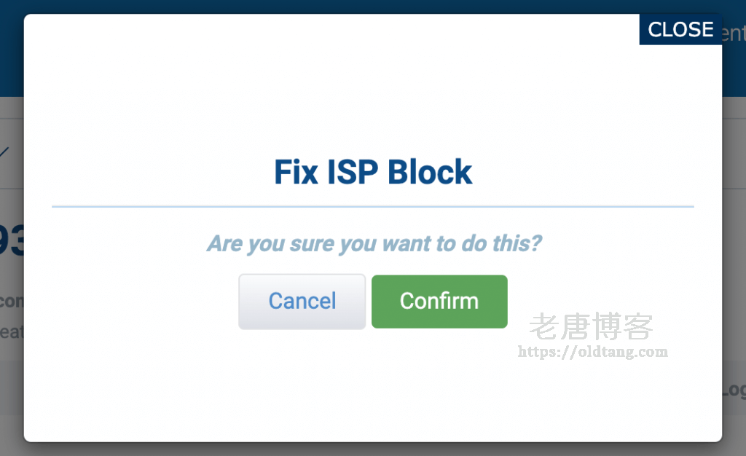Click the 老唐博客 watermark text
746x456 pixels.
pos(592,327)
